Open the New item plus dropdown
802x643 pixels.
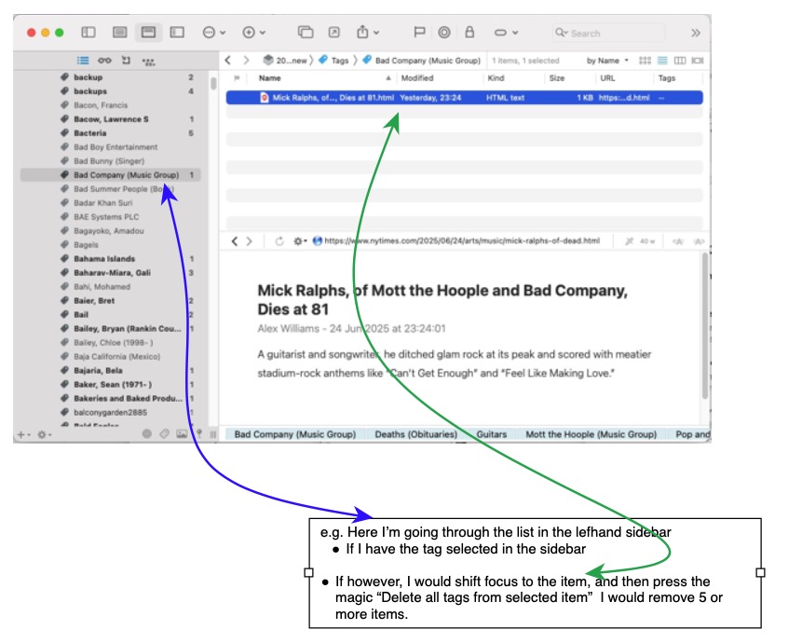(253, 33)
